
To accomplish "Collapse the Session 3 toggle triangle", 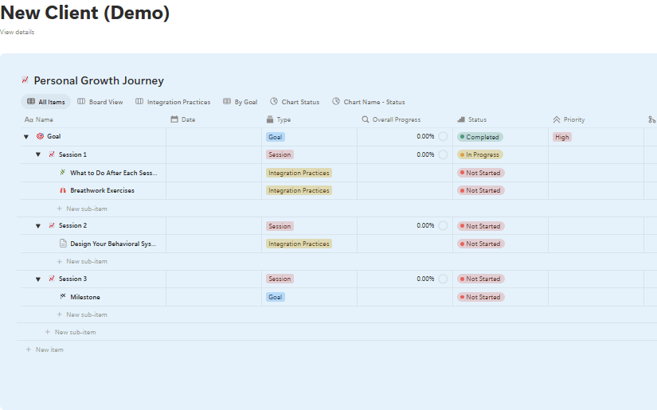I will click(x=38, y=279).
